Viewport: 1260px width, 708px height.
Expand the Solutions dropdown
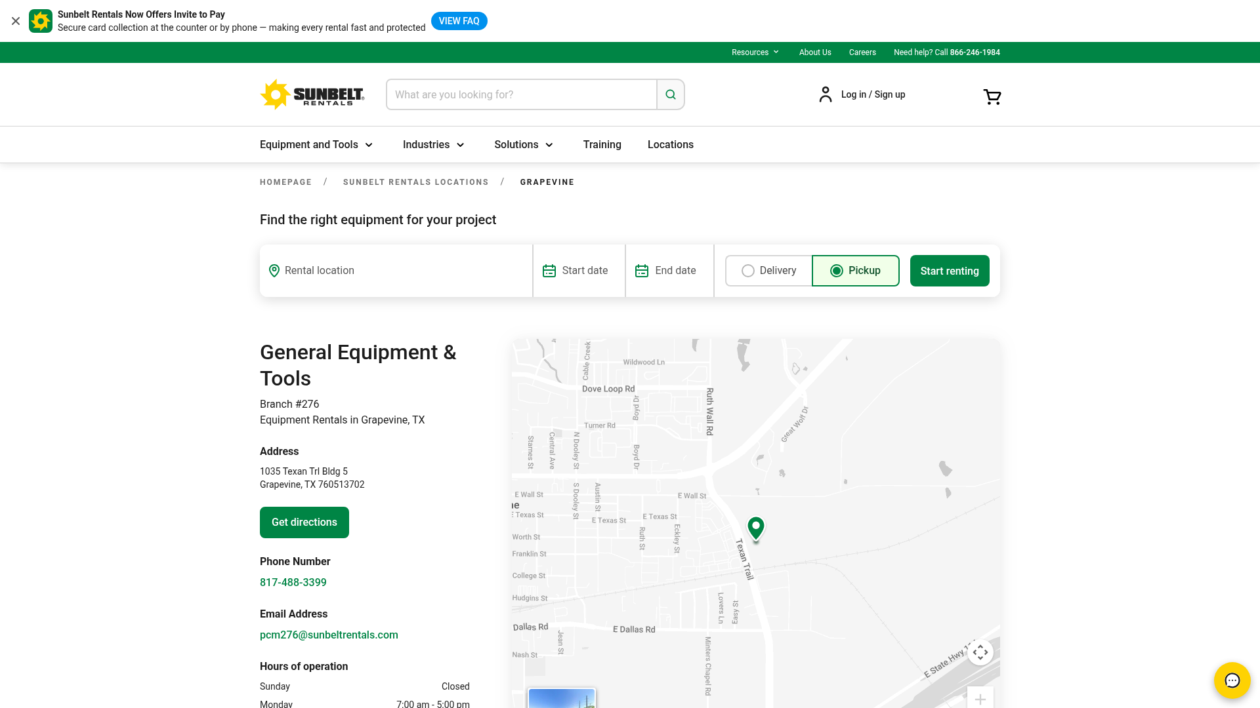(523, 144)
